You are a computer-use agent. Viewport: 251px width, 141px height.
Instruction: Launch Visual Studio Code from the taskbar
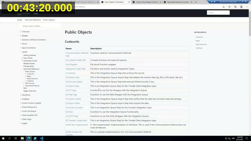[x=42, y=138]
